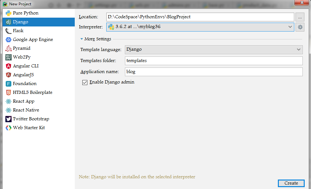The width and height of the screenshot is (311, 189).
Task: Select Web2Py project type
Action: (x=39, y=57)
